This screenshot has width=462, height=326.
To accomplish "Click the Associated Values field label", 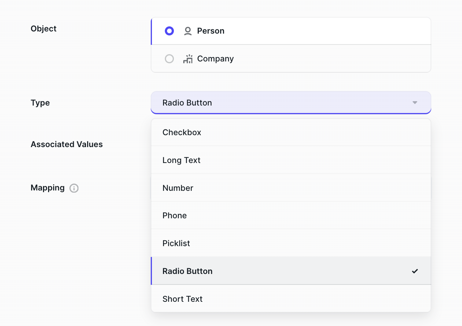I will pyautogui.click(x=67, y=144).
